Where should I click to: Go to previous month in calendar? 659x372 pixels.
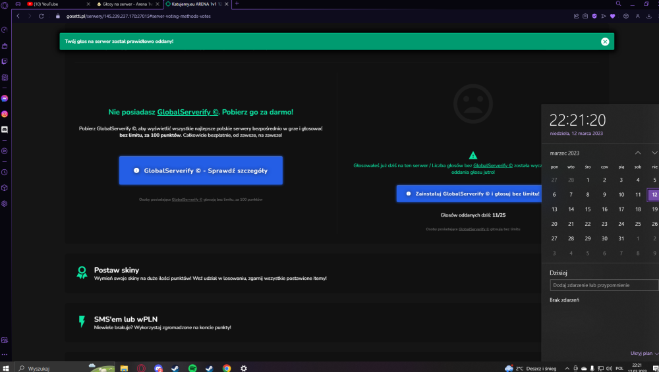click(637, 153)
